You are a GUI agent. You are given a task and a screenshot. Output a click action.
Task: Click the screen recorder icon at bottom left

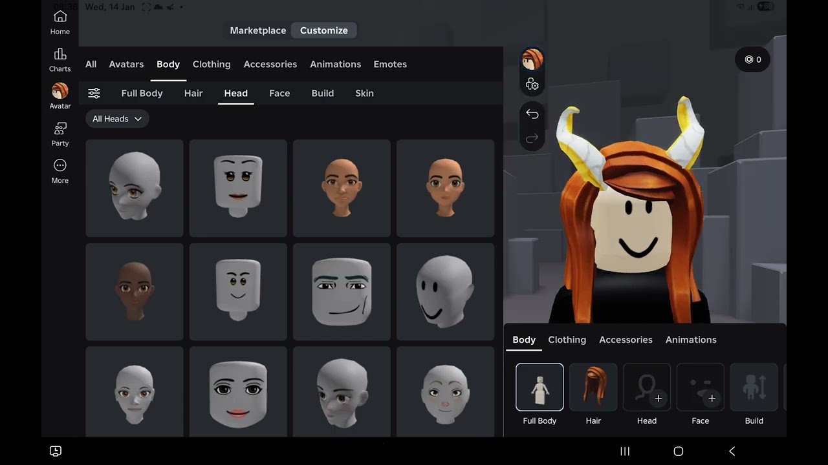pos(56,451)
